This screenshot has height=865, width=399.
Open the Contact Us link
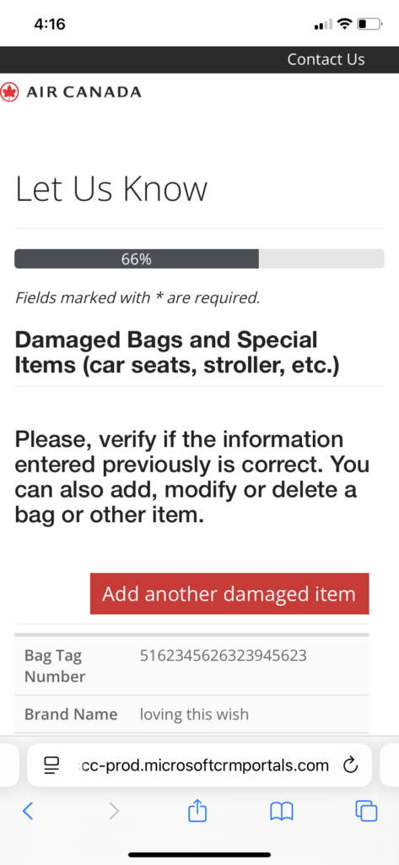click(x=326, y=60)
